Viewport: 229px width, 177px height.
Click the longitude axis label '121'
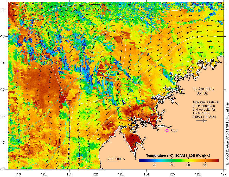tap(69, 174)
